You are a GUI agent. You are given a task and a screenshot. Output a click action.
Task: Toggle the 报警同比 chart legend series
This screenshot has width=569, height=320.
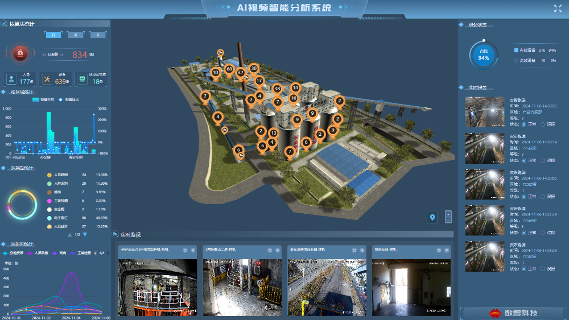(x=69, y=99)
